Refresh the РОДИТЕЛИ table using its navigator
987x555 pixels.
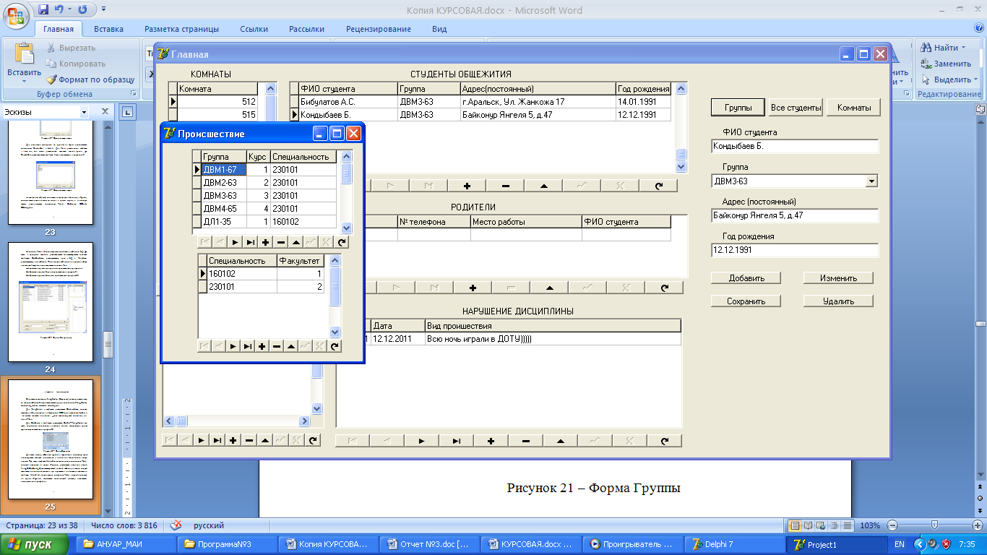pyautogui.click(x=665, y=288)
